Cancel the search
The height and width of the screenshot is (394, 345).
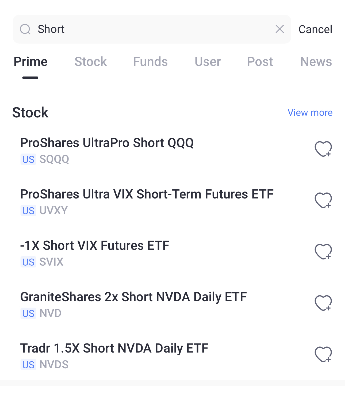tap(315, 29)
